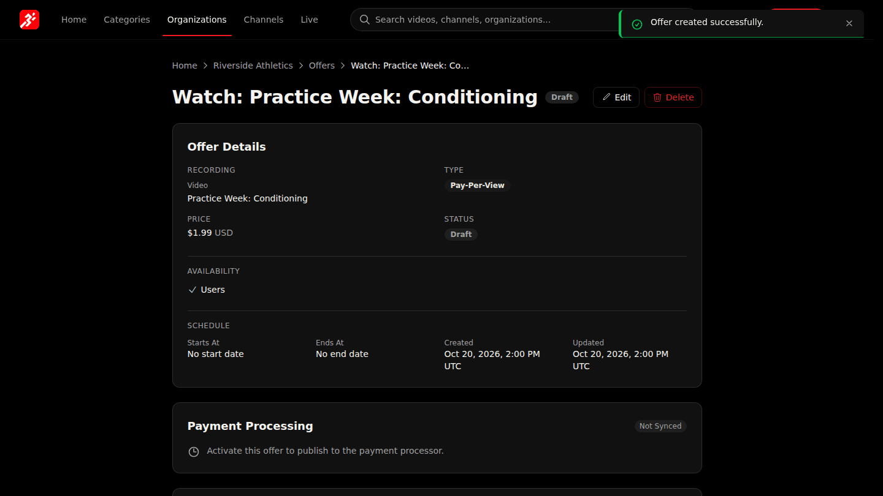Open the Home navigation item

[x=74, y=20]
